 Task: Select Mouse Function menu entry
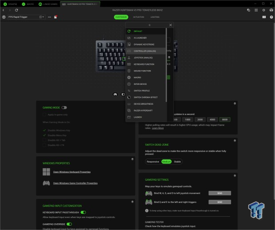(x=146, y=71)
